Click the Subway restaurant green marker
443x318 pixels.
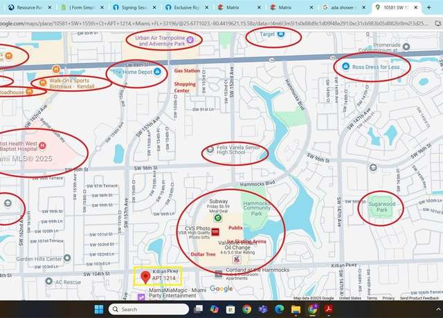tap(217, 218)
